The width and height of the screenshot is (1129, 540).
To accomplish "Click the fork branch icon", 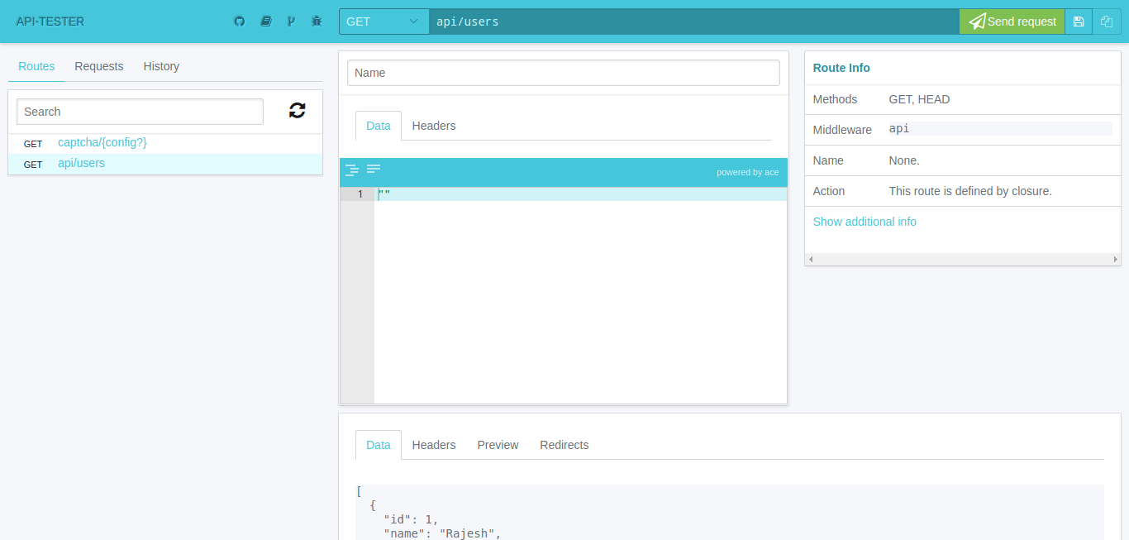I will (291, 22).
